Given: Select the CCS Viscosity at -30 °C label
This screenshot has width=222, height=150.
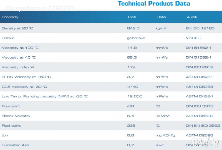Looking at the screenshot, I should tap(24, 87).
